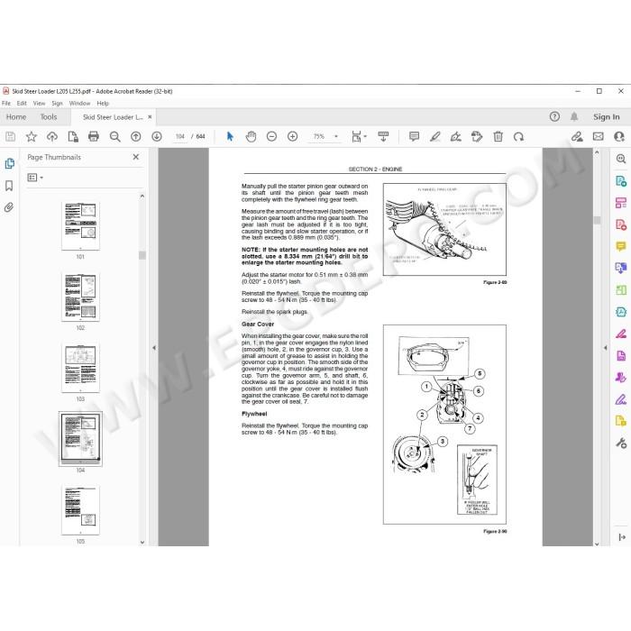The image size is (631, 631).
Task: Collapse the right tools pane arrow
Action: pos(605,348)
